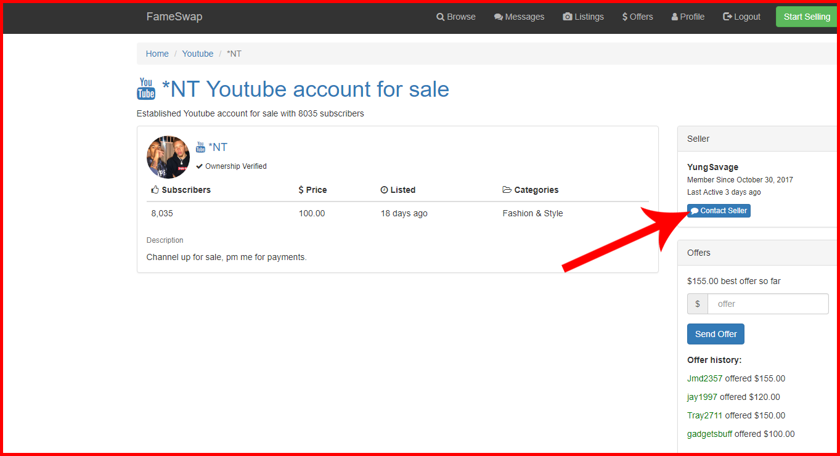Submit with the Send Offer button

pos(716,334)
